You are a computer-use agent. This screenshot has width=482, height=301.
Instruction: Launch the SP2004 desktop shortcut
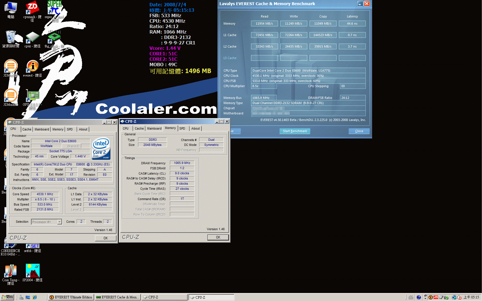(32, 273)
